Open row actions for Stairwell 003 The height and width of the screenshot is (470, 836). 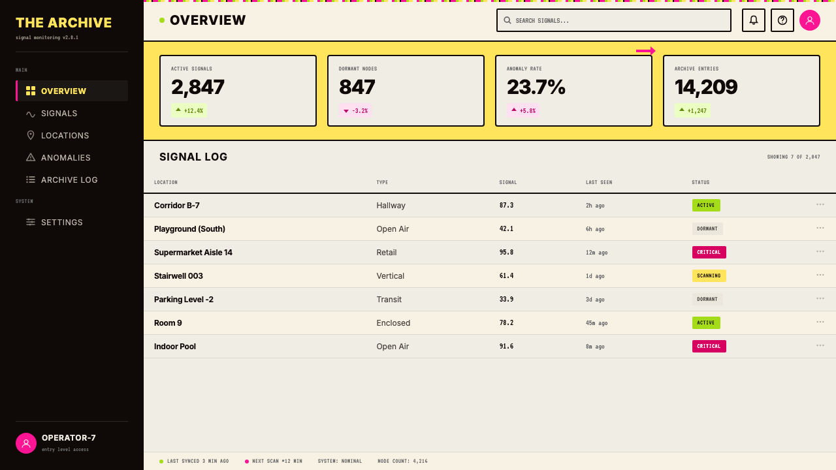[820, 275]
